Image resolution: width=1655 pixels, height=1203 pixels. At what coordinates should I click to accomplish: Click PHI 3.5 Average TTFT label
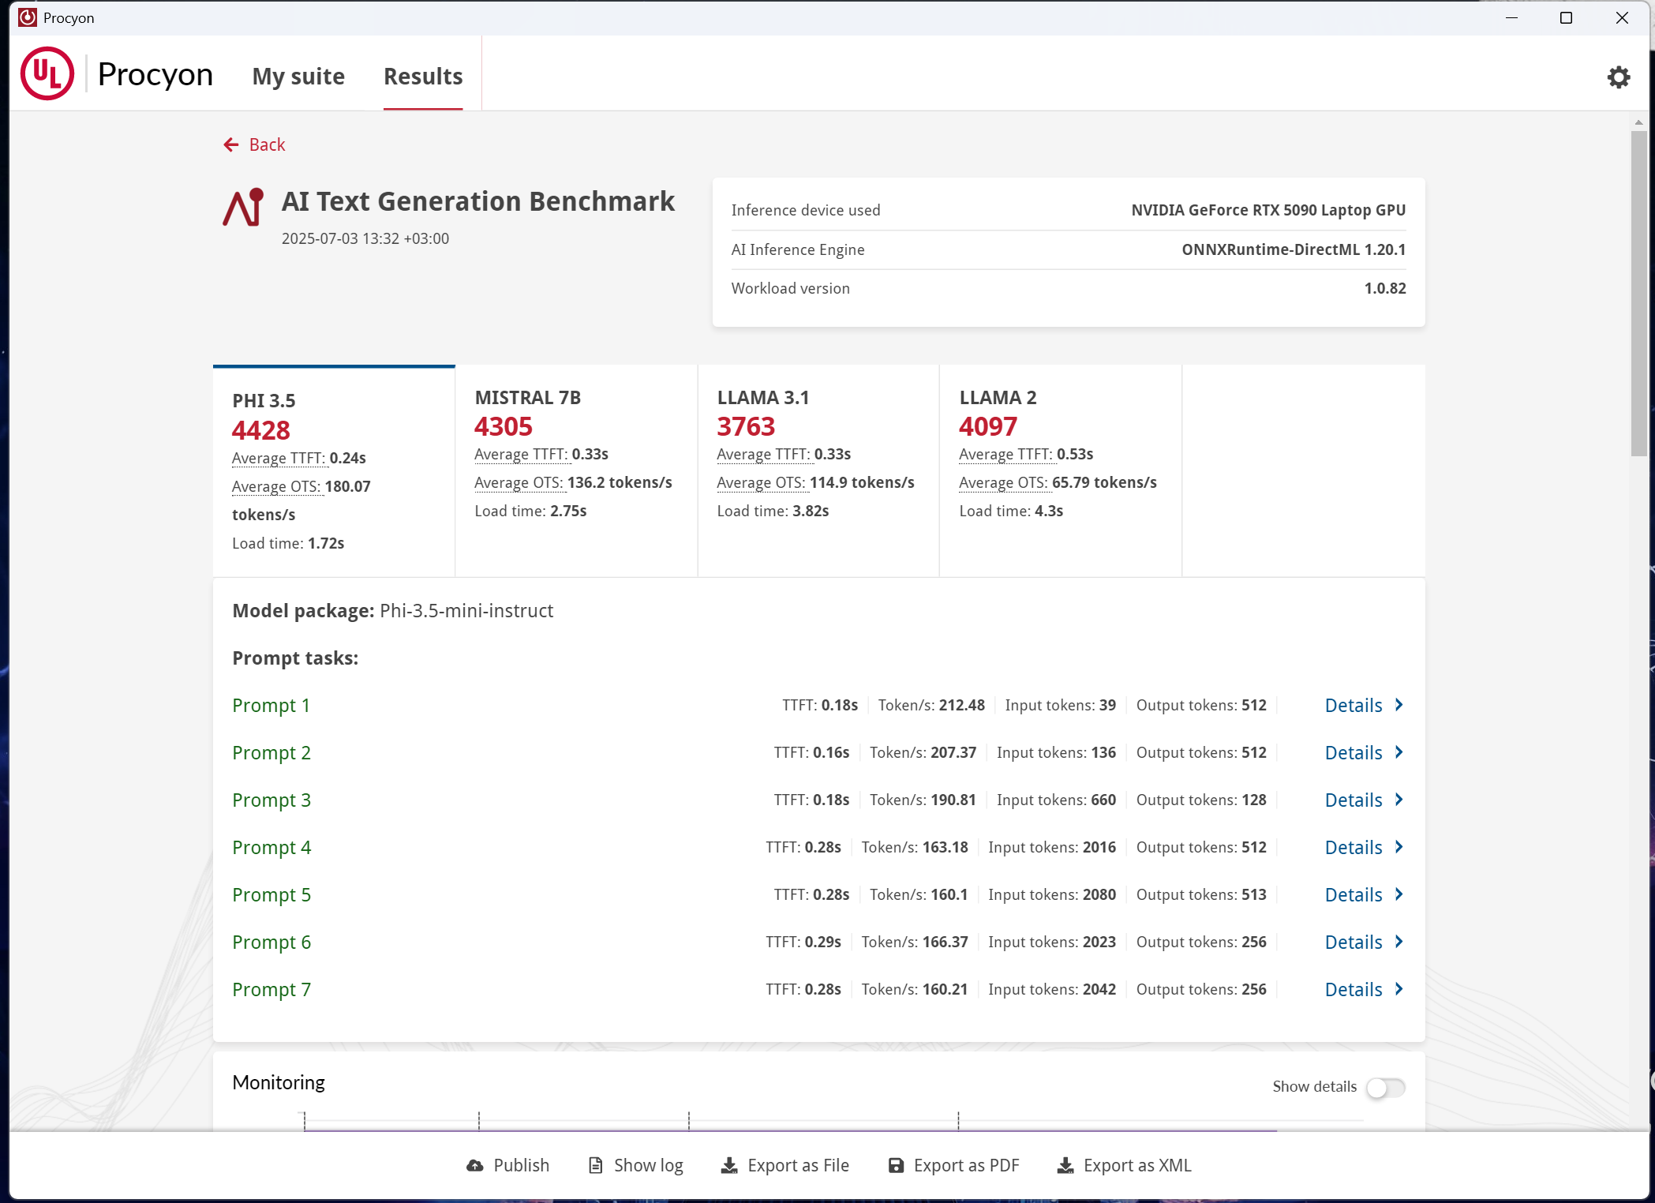pos(279,459)
